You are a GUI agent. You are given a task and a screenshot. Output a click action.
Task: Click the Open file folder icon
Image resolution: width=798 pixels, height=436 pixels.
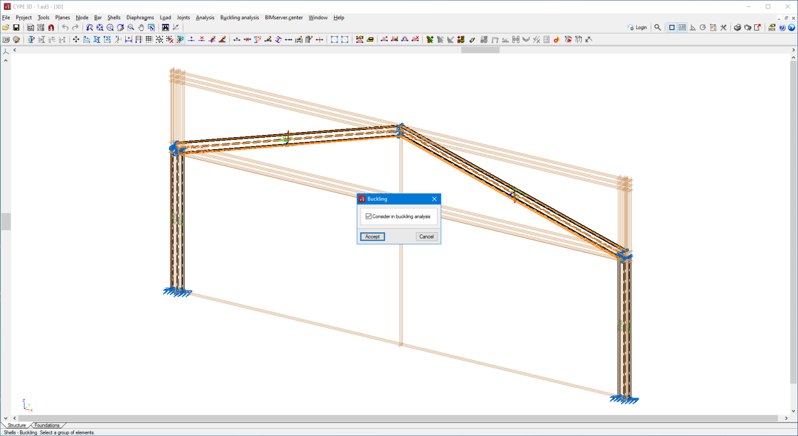coord(6,28)
